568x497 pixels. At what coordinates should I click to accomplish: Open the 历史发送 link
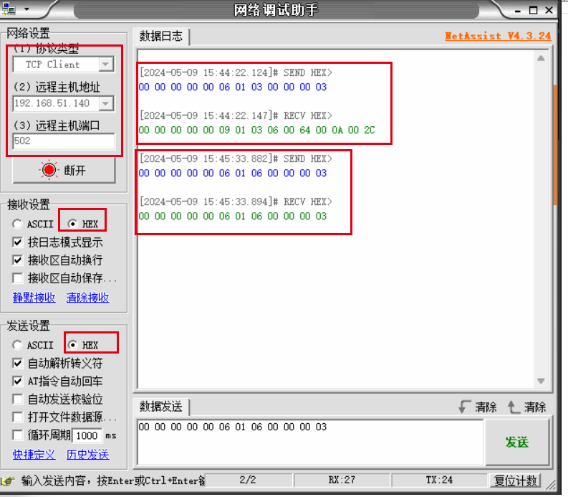point(87,455)
